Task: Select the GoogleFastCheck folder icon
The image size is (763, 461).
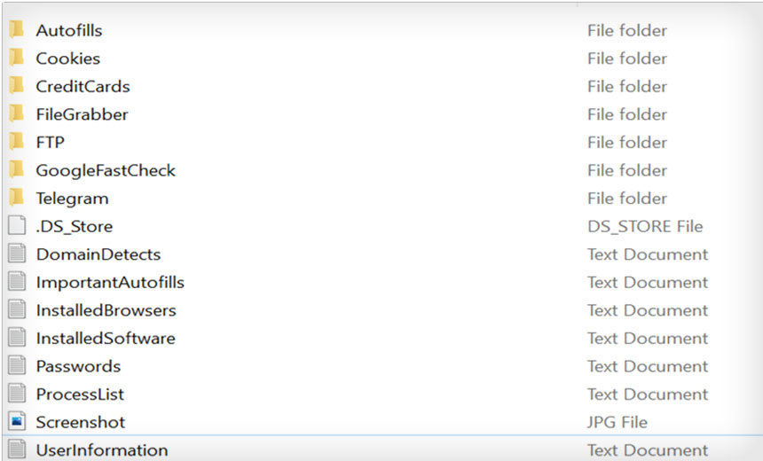Action: pos(17,170)
